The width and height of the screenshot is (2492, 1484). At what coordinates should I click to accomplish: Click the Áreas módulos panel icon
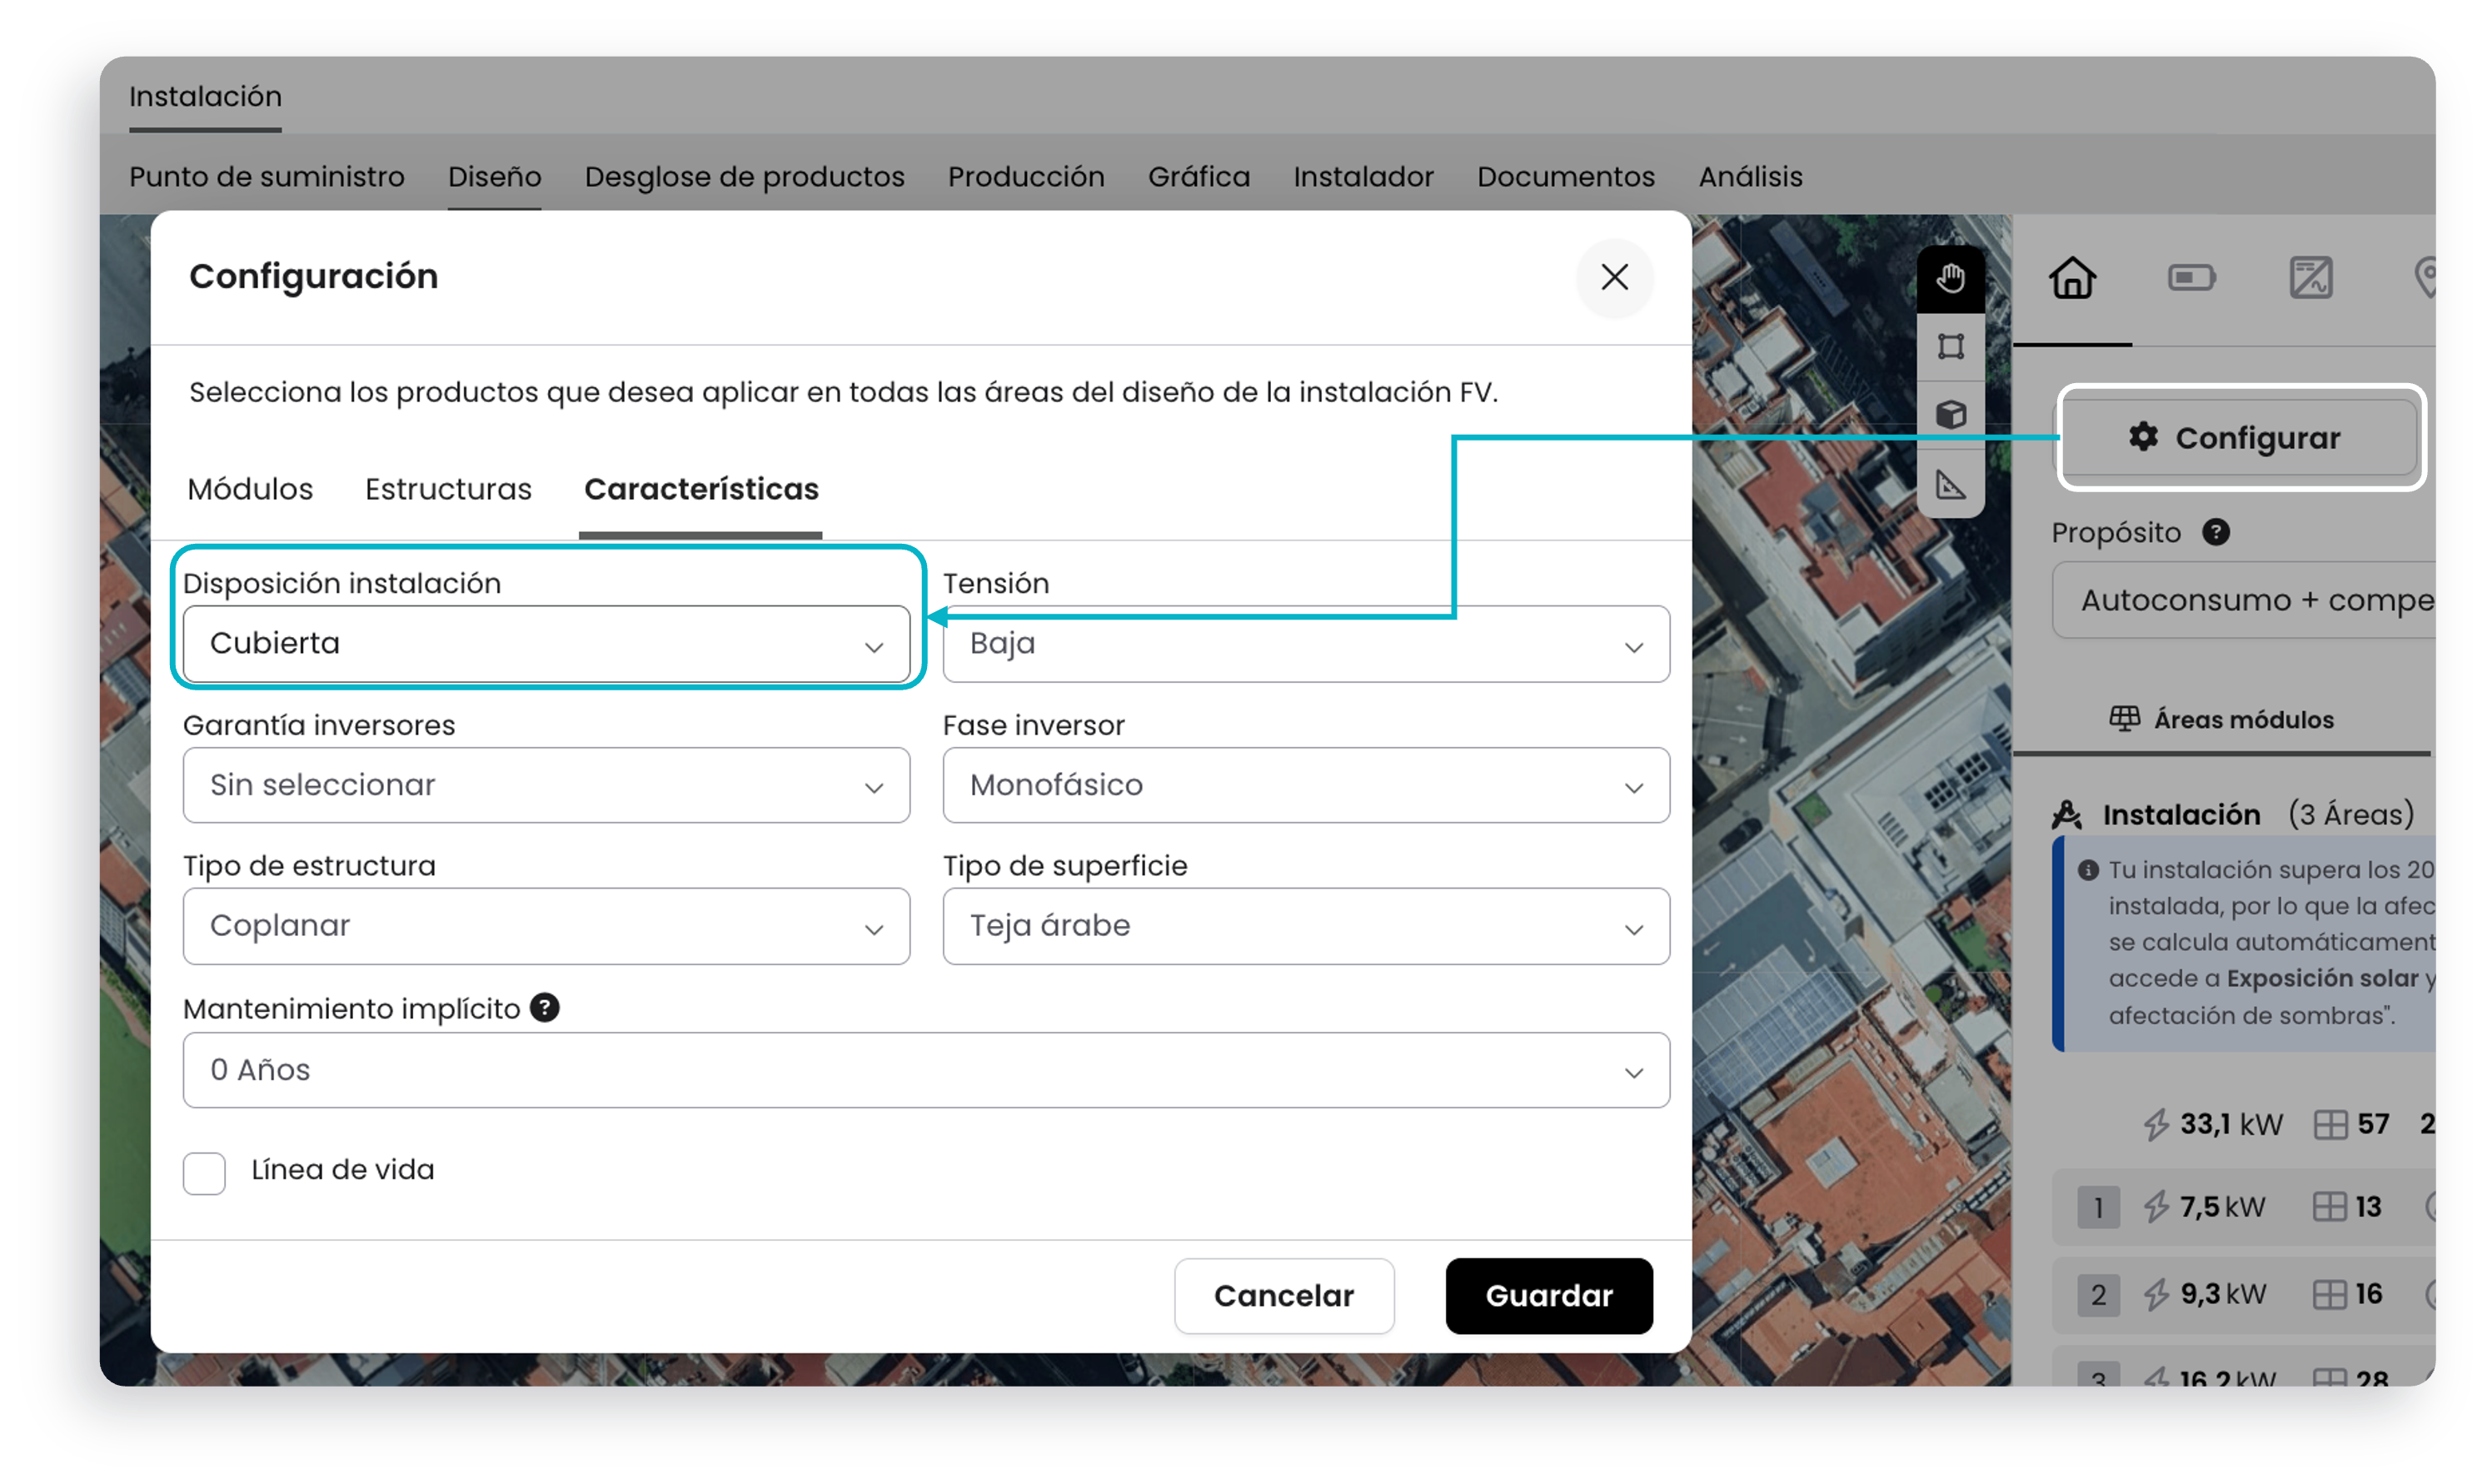point(2124,719)
